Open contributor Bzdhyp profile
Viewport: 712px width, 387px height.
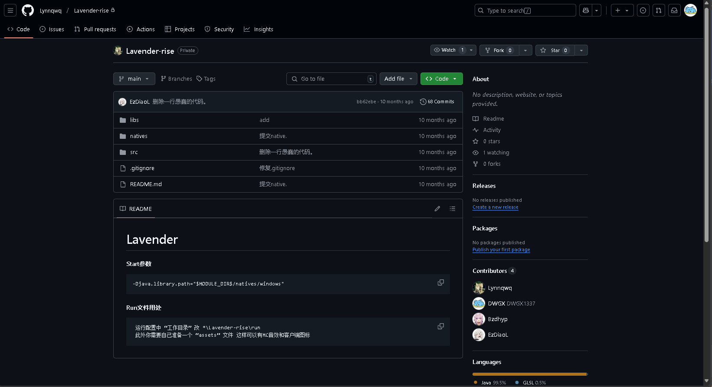click(x=498, y=319)
